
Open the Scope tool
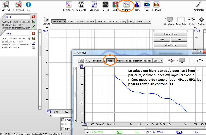pos(106,6)
